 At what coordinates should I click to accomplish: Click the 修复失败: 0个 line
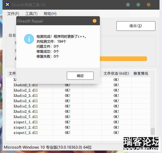48,56
